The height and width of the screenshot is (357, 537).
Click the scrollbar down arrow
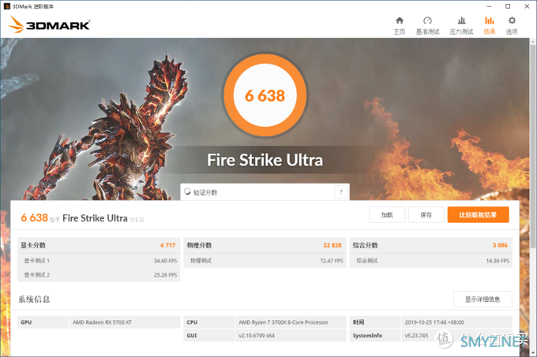coord(533,353)
